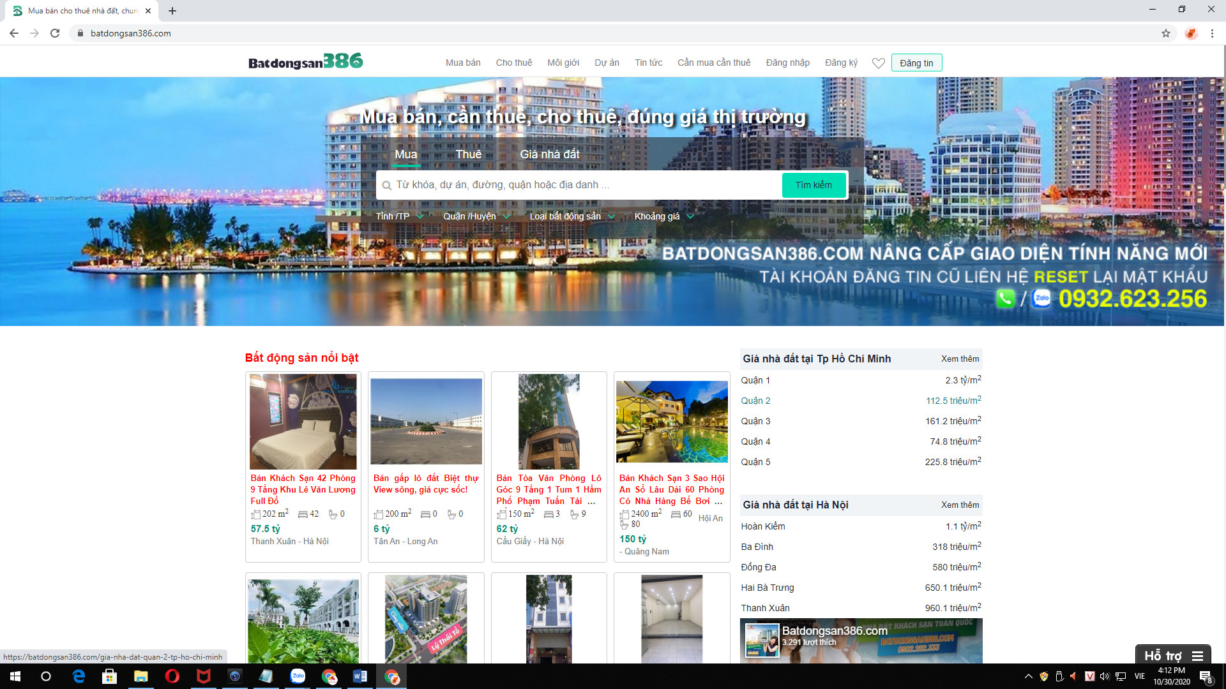This screenshot has height=689, width=1226.
Task: Open Khách Sạn Hội An listing thumbnail
Action: tap(672, 422)
